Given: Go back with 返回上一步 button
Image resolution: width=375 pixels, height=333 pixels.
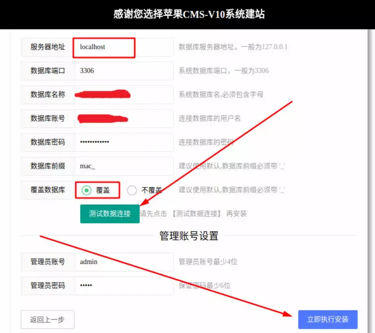Looking at the screenshot, I should pyautogui.click(x=48, y=319).
